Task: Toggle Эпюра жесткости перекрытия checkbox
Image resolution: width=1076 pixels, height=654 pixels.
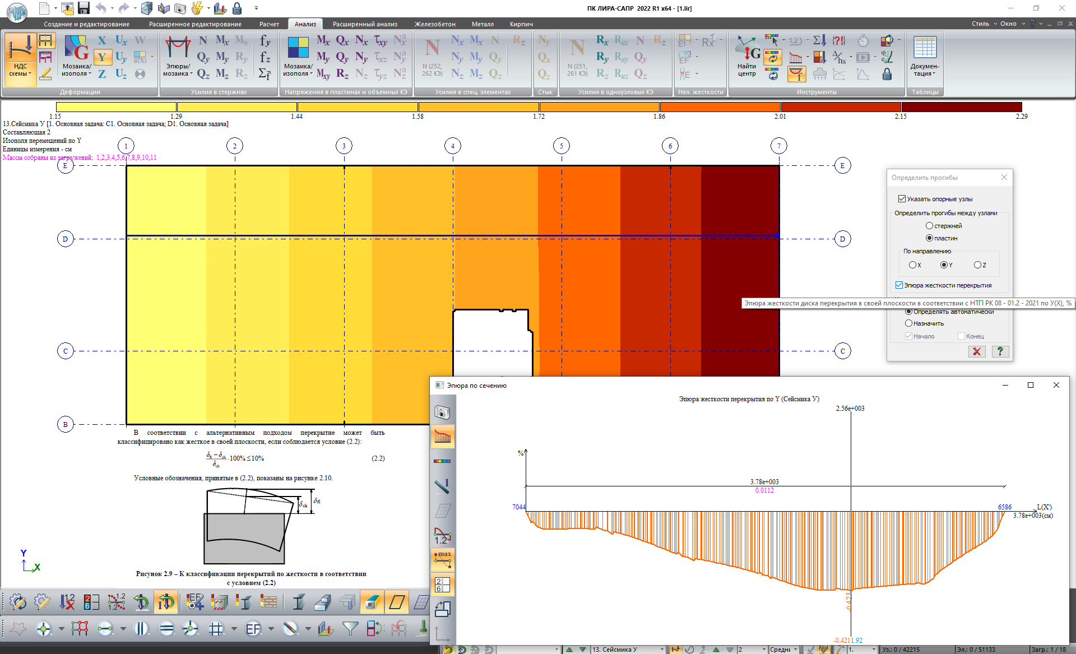Action: (899, 285)
